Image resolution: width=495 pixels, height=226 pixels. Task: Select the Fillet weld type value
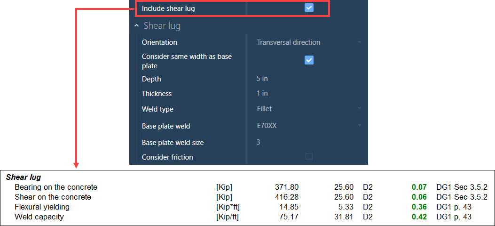pyautogui.click(x=264, y=109)
